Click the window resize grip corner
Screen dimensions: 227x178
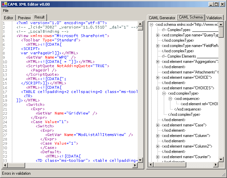click(224, 175)
